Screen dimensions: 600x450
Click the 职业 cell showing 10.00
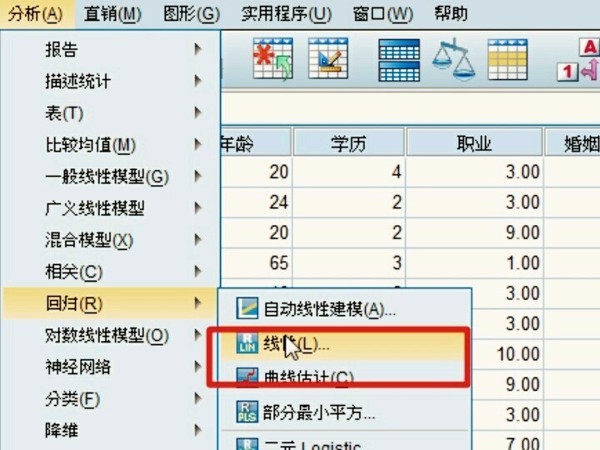pos(507,354)
